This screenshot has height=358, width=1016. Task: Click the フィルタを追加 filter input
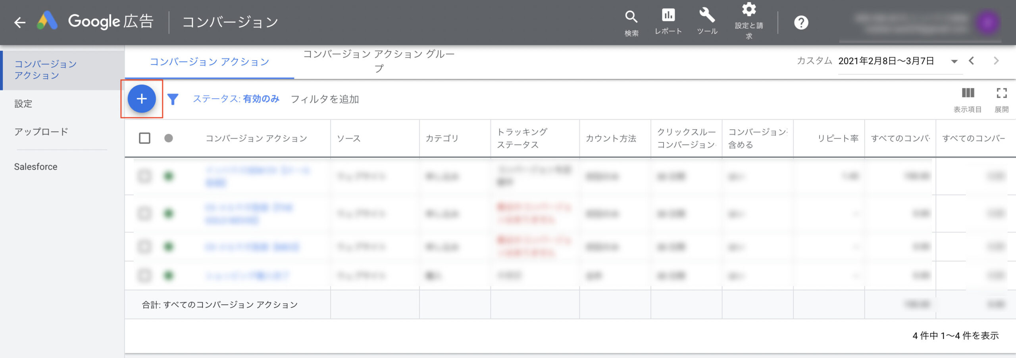tap(325, 99)
